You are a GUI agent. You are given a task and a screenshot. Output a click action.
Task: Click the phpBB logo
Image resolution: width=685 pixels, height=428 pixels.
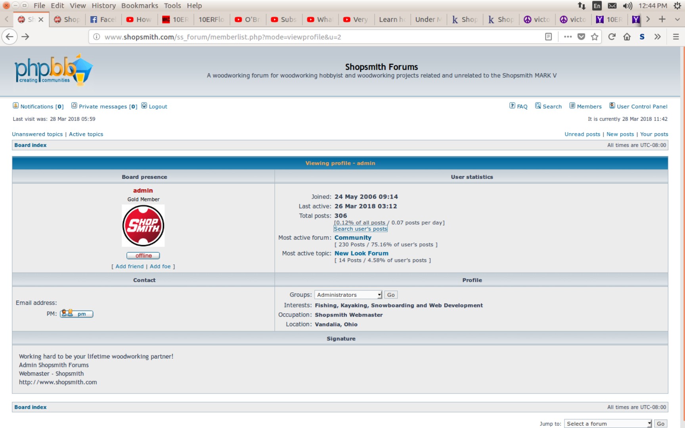coord(54,70)
